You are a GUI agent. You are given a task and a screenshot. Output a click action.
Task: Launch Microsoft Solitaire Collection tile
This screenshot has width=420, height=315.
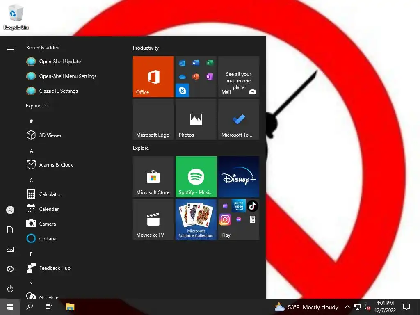tap(196, 219)
